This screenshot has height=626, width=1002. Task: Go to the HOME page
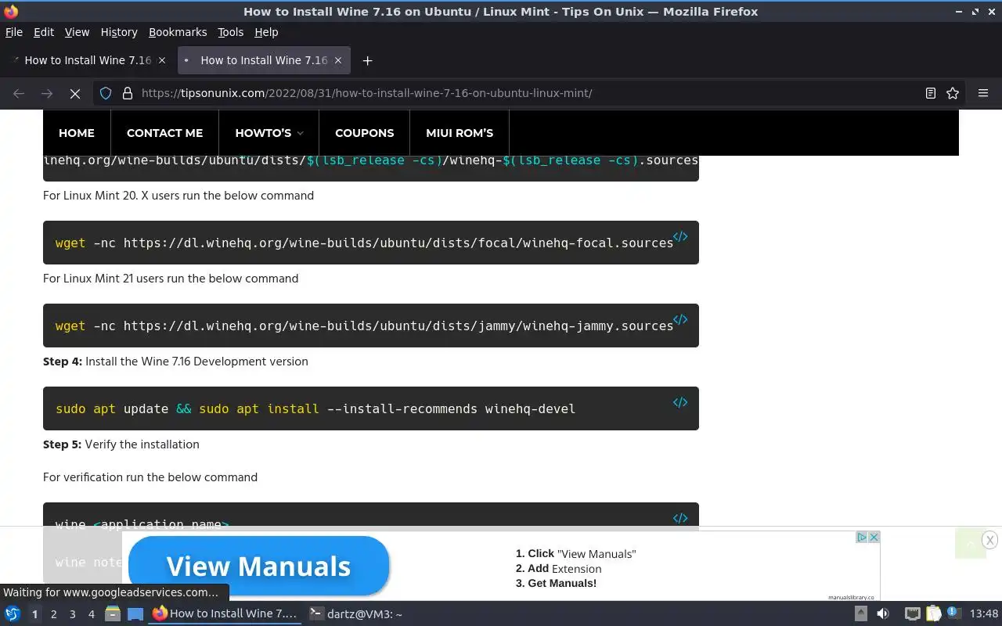tap(77, 133)
